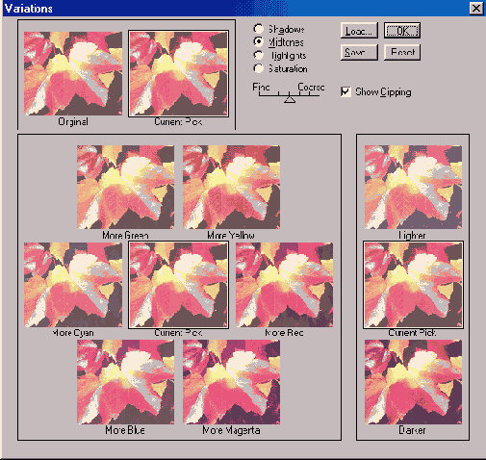Select the More Green thumbnail

pyautogui.click(x=125, y=187)
